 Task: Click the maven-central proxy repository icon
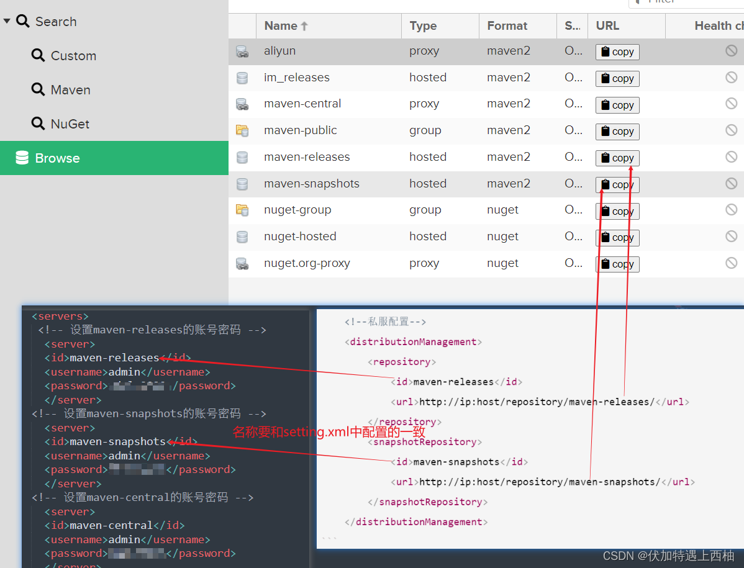[242, 104]
